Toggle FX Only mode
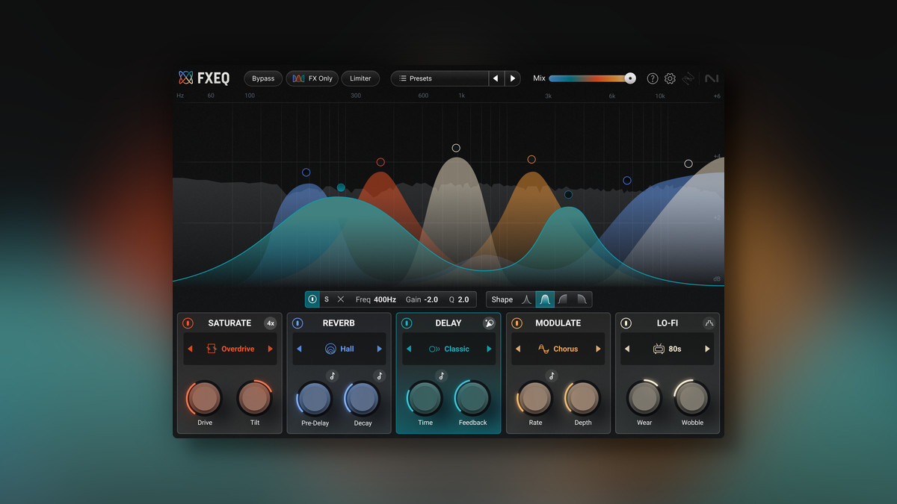 312,78
